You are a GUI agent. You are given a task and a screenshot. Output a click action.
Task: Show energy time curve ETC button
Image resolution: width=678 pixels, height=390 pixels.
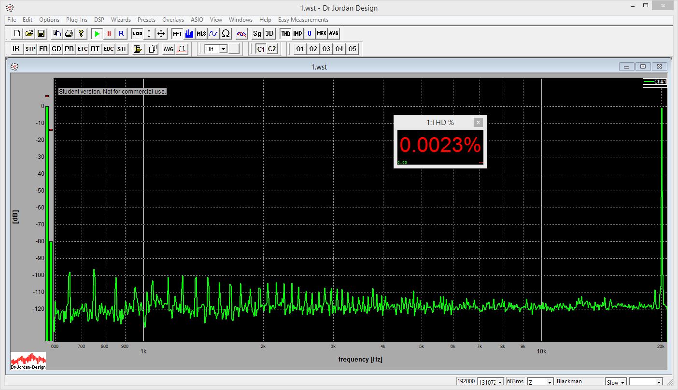83,49
